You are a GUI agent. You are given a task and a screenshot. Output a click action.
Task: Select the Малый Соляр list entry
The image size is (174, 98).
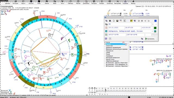coord(110,59)
